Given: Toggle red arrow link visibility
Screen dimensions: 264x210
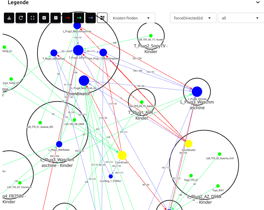Looking at the screenshot, I should pos(67,18).
